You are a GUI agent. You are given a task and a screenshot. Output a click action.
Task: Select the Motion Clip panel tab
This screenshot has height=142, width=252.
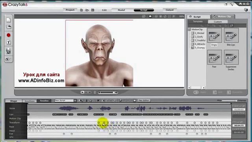(223, 17)
